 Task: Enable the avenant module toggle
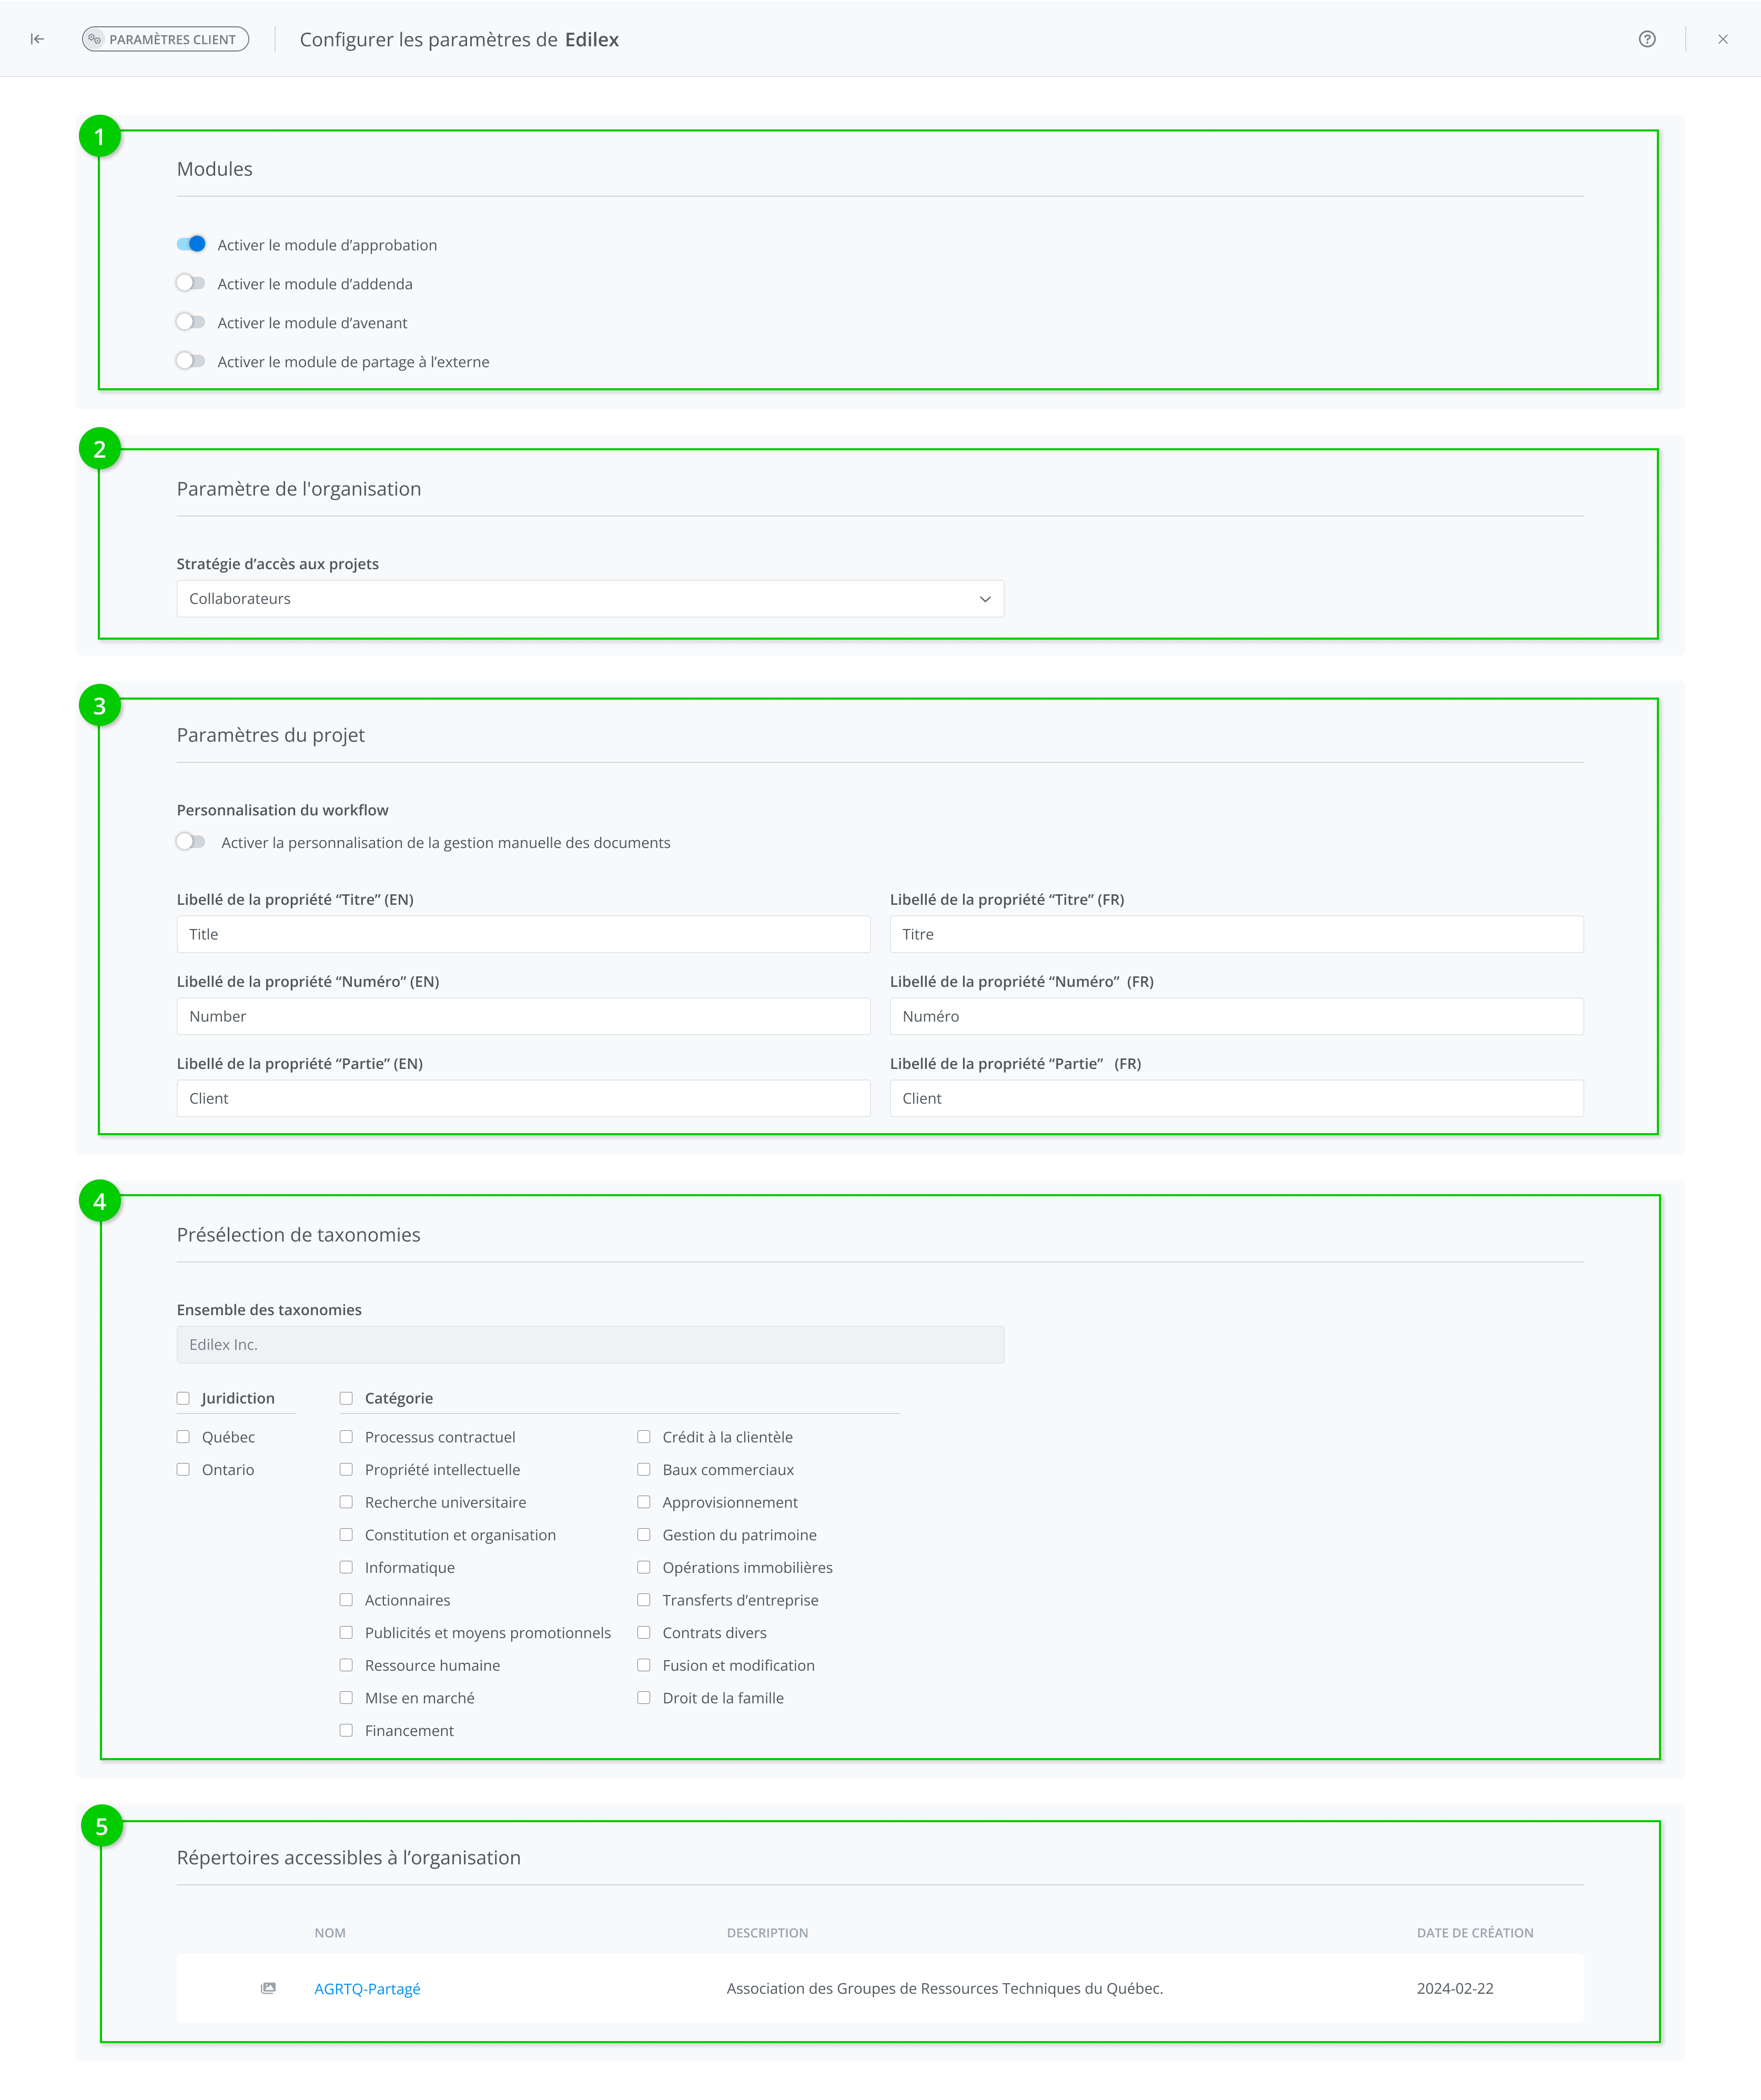[x=191, y=322]
